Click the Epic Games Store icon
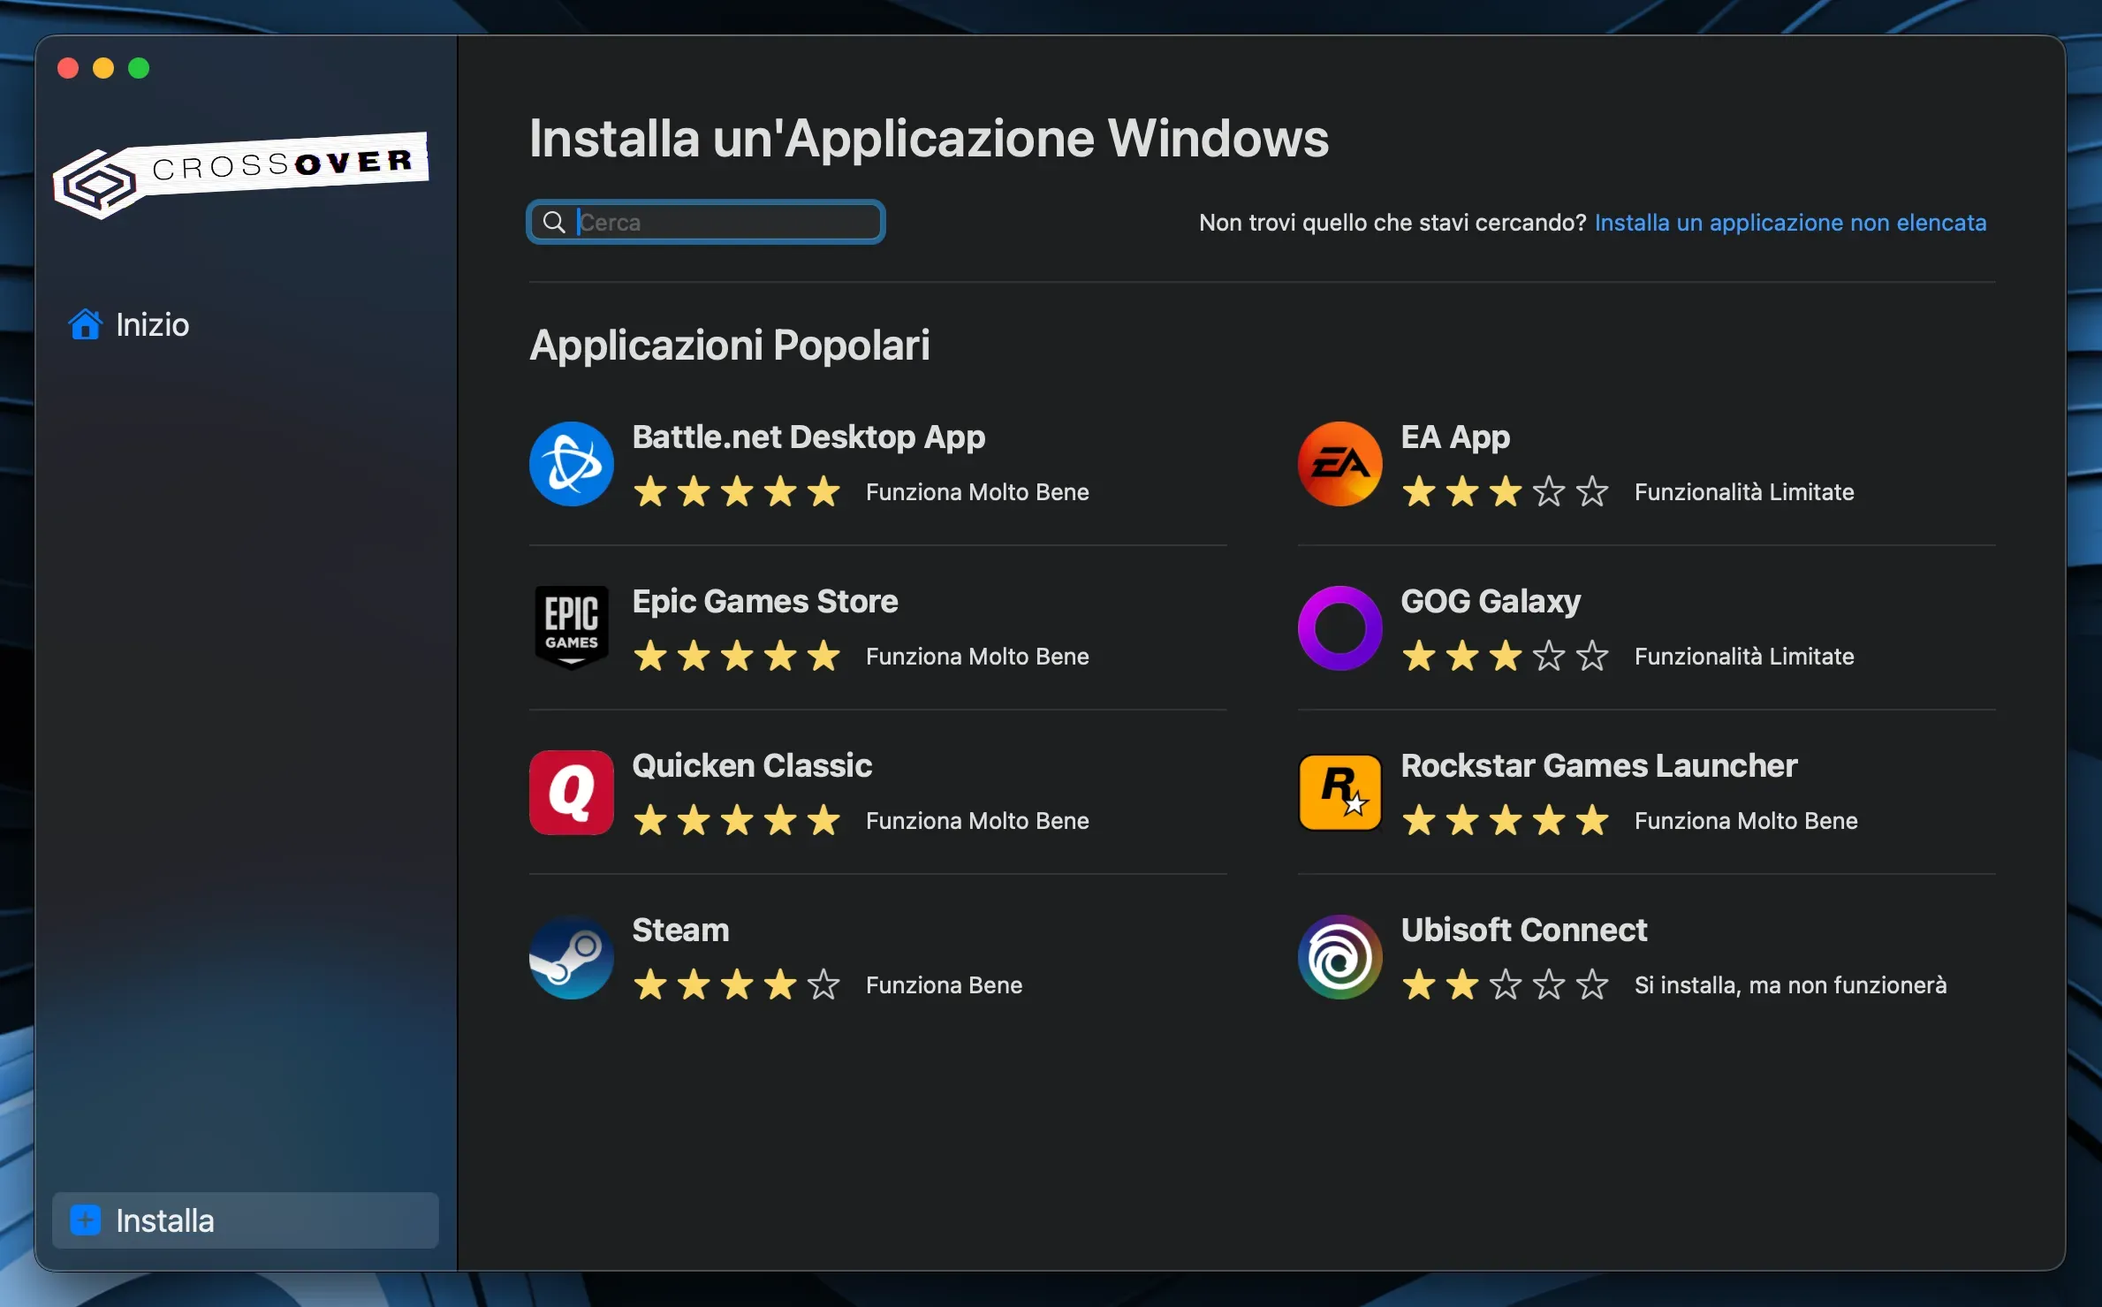The height and width of the screenshot is (1307, 2102). coord(572,628)
